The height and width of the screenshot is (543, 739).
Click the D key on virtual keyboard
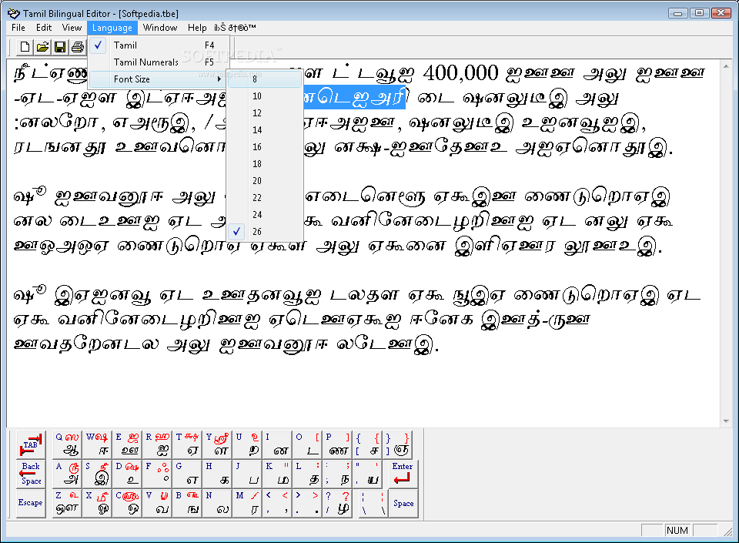click(x=127, y=473)
